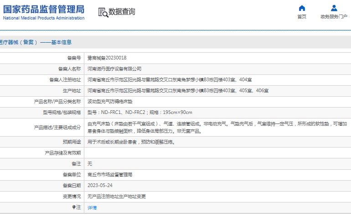Open the government service portal person icon
Screen dimensions: 351x217
click(334, 8)
